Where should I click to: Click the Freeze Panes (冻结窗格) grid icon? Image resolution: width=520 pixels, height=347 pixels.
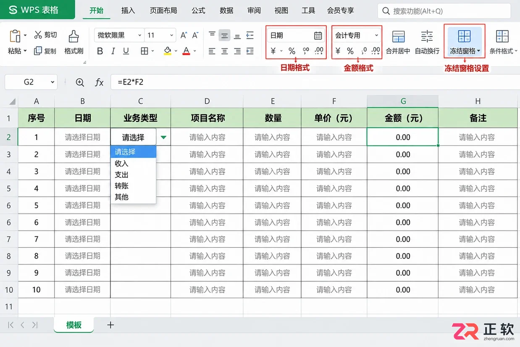[x=464, y=36]
